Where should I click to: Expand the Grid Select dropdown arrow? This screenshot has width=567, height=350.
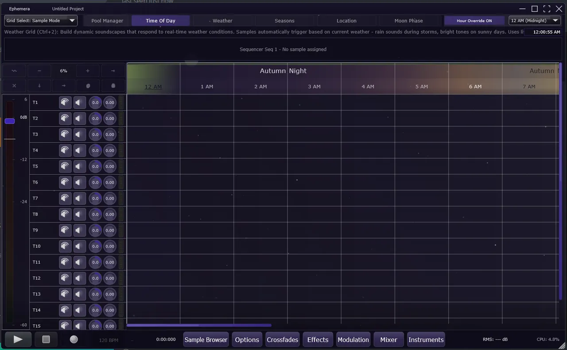pos(72,20)
